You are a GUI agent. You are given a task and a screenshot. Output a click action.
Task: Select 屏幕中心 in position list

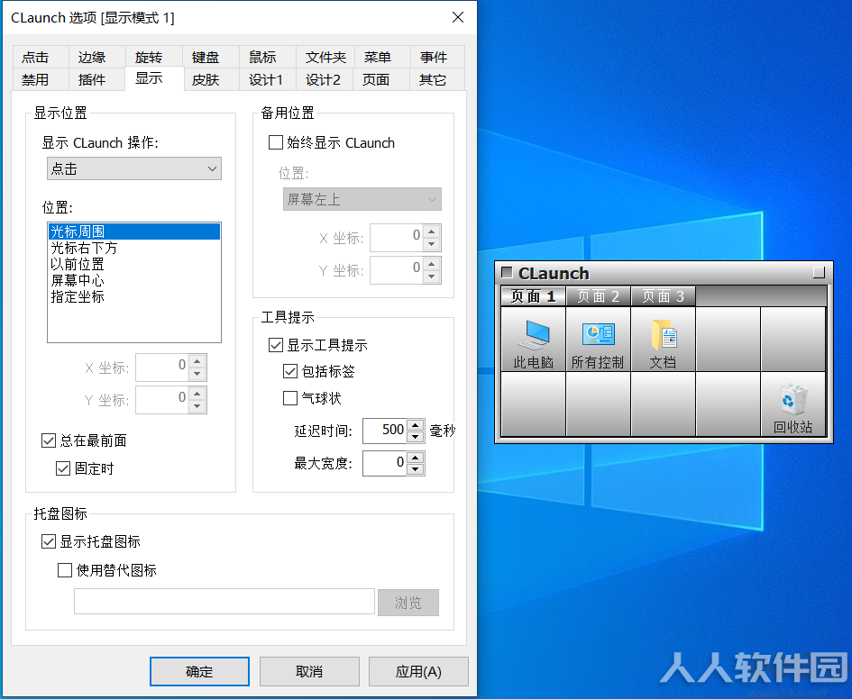click(134, 280)
